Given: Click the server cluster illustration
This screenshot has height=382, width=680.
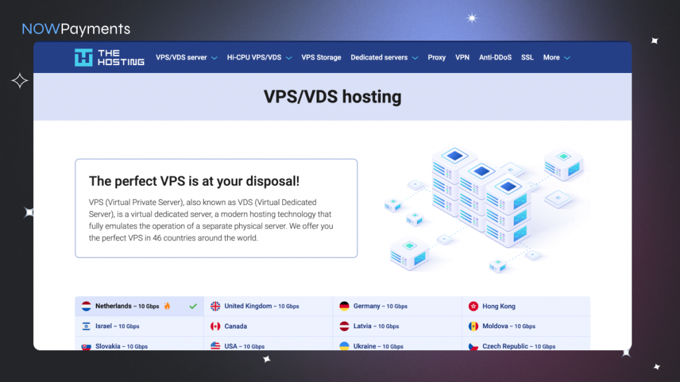Looking at the screenshot, I should [x=485, y=210].
